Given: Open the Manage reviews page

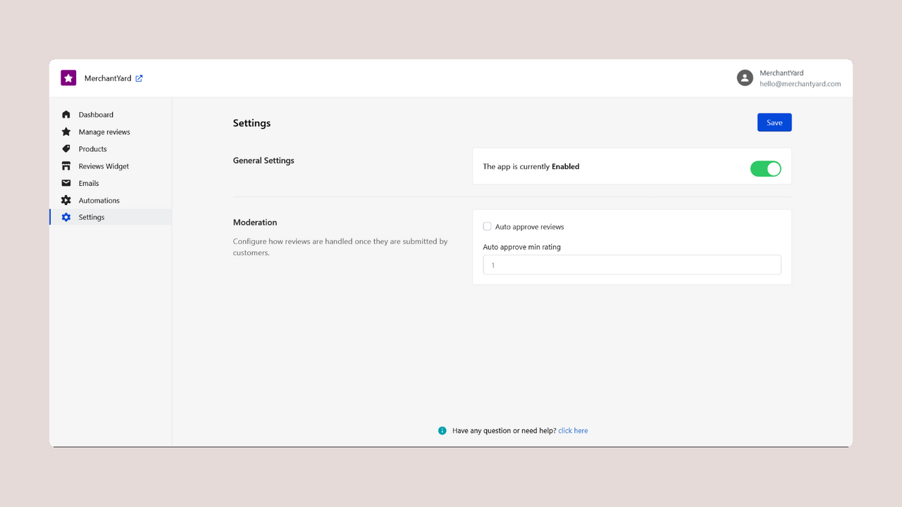Looking at the screenshot, I should (106, 132).
